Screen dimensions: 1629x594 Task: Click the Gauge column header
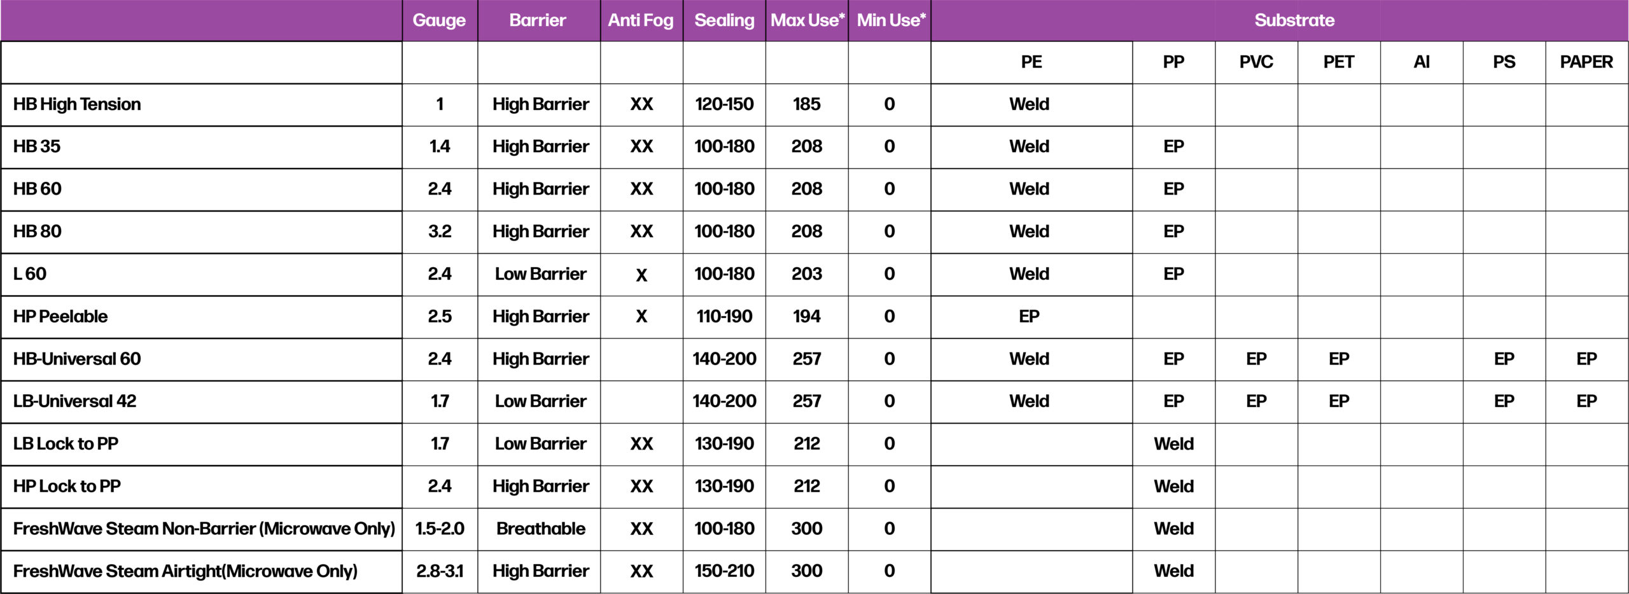click(x=439, y=20)
